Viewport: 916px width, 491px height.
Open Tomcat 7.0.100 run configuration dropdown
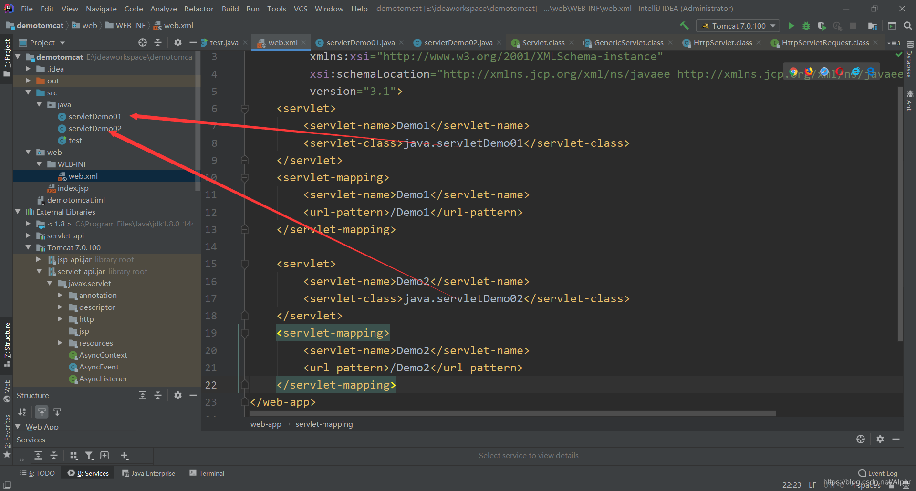[x=738, y=26]
